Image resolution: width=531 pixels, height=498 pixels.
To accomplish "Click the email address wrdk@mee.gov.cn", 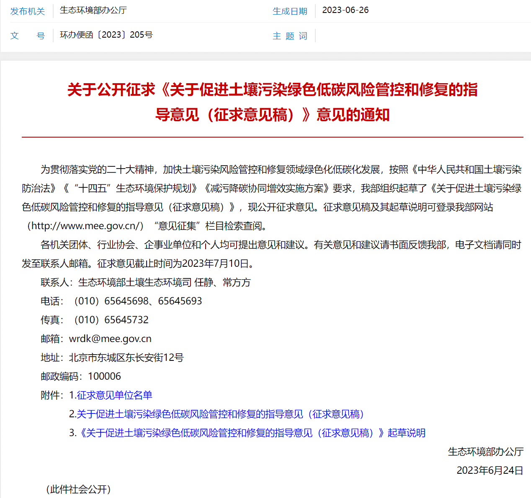I will pos(110,339).
